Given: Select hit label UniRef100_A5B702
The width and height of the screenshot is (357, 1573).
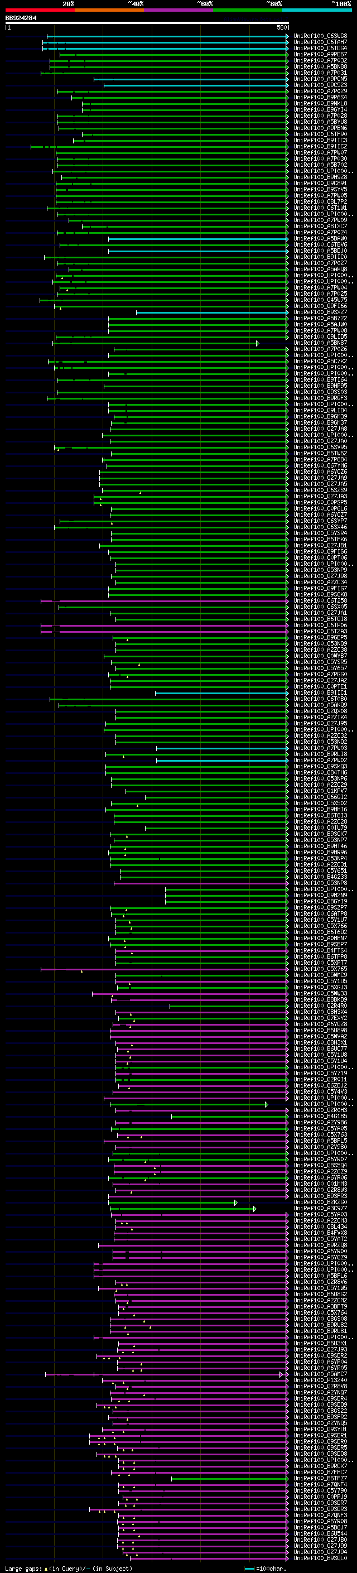Looking at the screenshot, I should (320, 165).
